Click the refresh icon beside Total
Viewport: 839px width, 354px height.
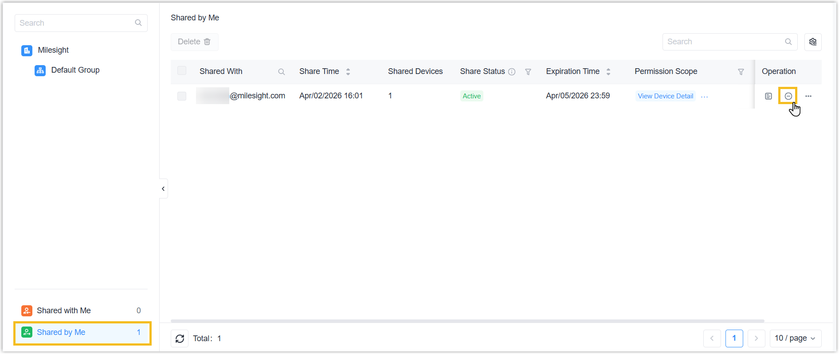[x=180, y=338]
